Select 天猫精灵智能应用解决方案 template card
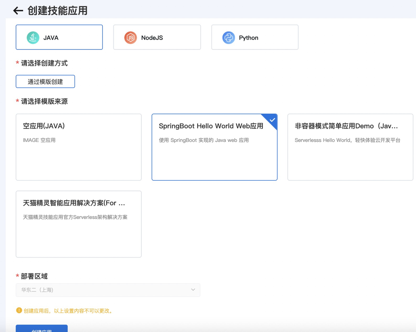Image resolution: width=416 pixels, height=332 pixels. point(78,224)
